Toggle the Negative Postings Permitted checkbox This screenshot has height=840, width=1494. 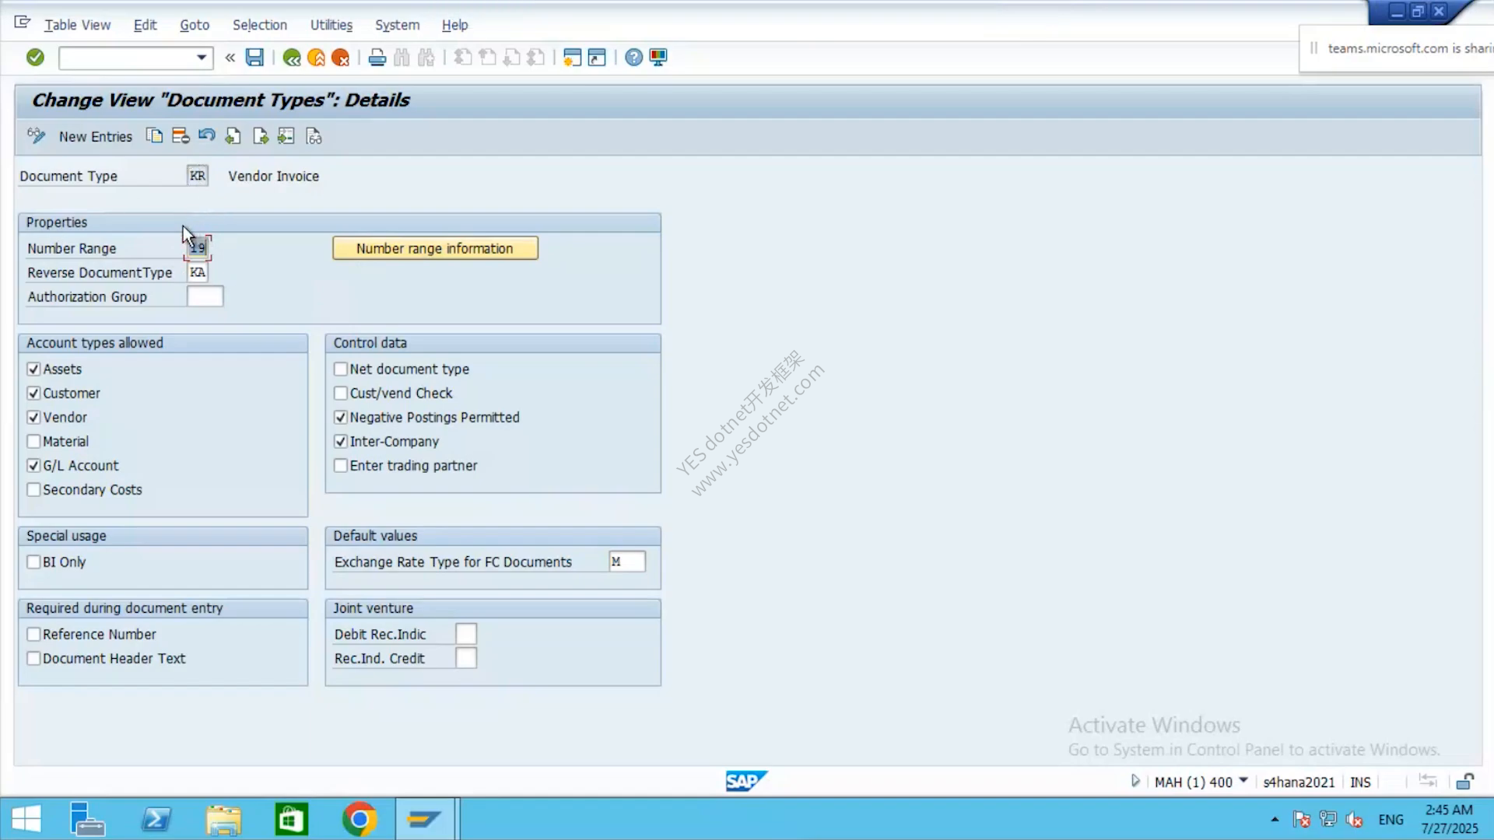341,418
